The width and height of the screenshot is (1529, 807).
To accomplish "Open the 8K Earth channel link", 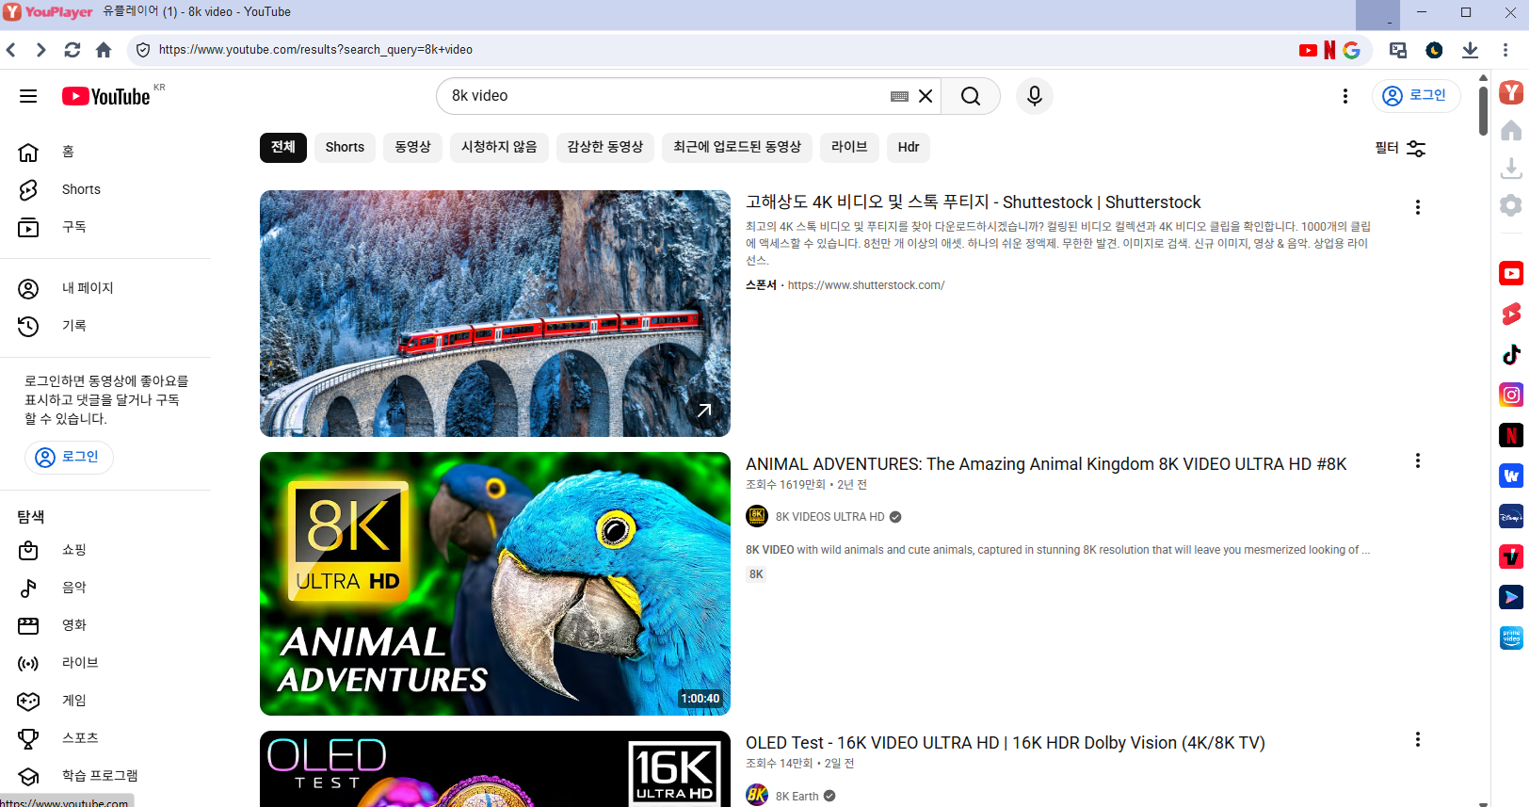I will (x=797, y=797).
